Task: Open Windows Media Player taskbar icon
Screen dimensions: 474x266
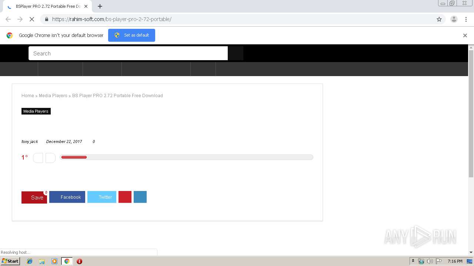Action: [x=54, y=261]
